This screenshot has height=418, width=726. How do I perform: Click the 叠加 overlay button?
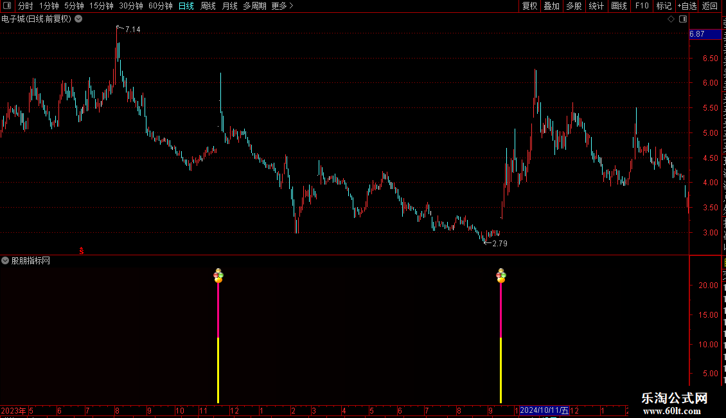pyautogui.click(x=551, y=6)
